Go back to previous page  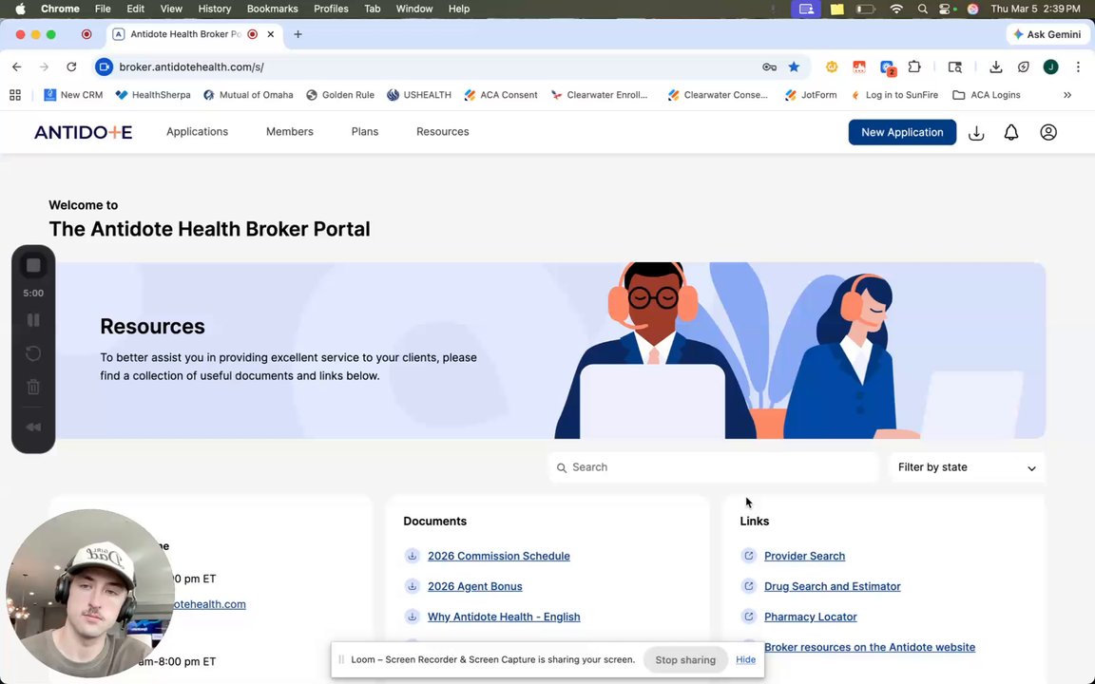tap(17, 67)
